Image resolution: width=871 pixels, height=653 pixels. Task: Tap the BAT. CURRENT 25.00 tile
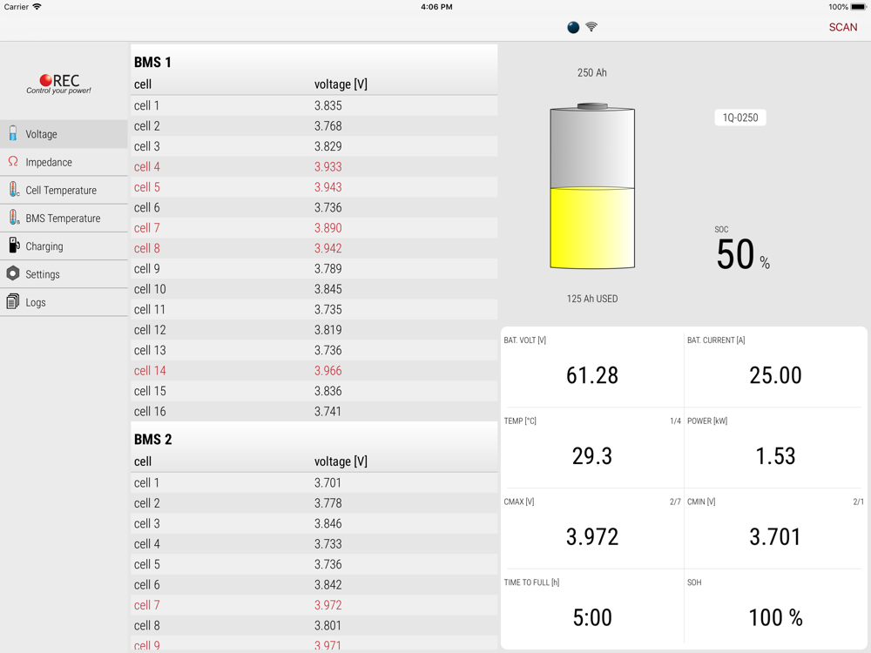point(775,367)
